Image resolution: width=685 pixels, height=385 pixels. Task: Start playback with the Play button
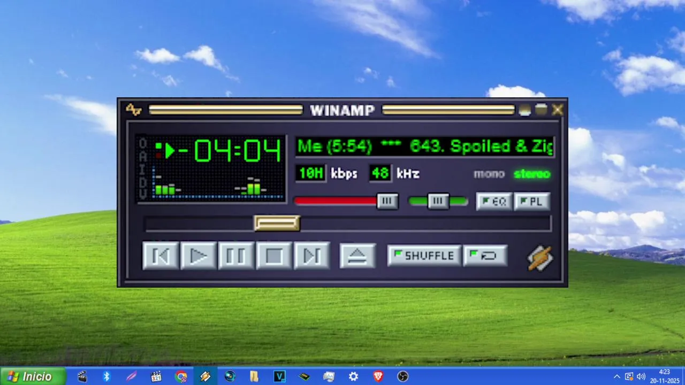[x=199, y=256]
